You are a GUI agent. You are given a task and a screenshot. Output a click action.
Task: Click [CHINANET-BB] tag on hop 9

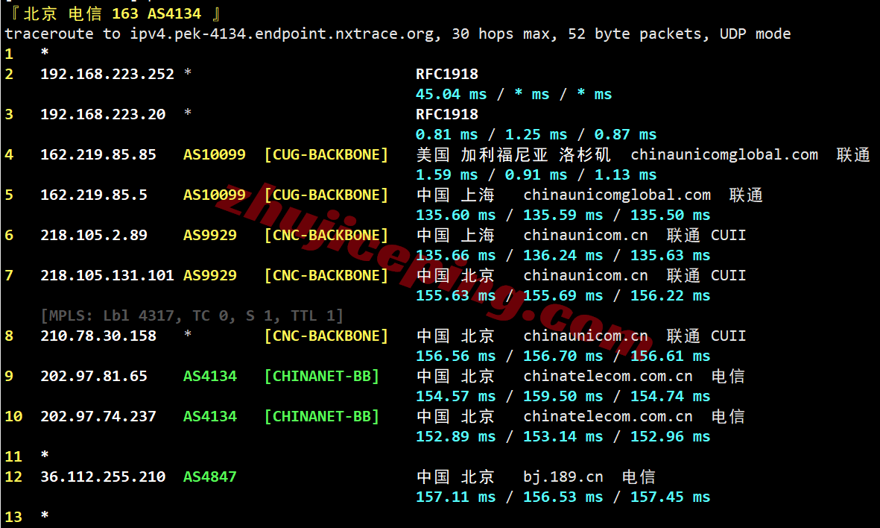point(322,377)
